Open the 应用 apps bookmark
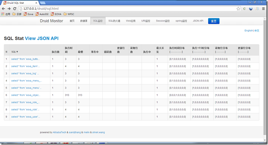The width and height of the screenshot is (268, 145). coord(6,14)
